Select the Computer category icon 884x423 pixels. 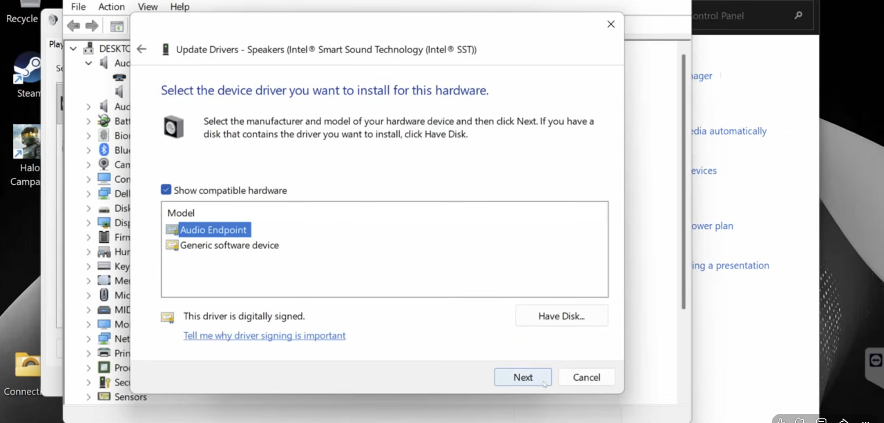(104, 178)
